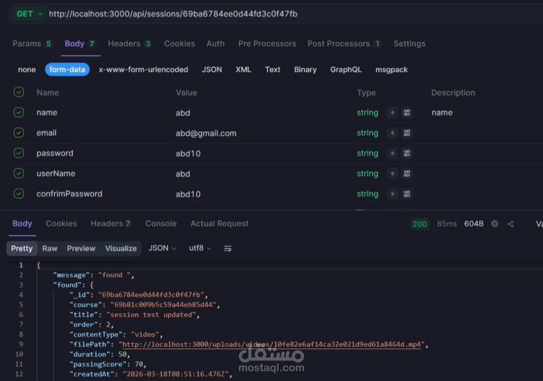Screen dimensions: 543x381
Task: Click the dynamic value icon on the email row
Action: [407, 133]
